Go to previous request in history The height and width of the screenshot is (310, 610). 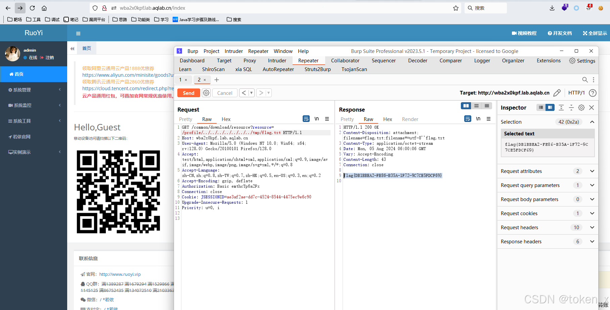244,93
